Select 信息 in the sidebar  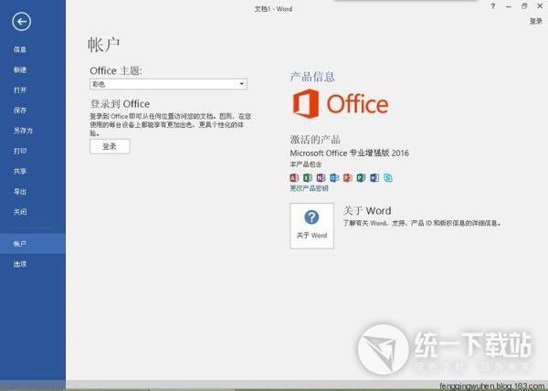[x=20, y=49]
